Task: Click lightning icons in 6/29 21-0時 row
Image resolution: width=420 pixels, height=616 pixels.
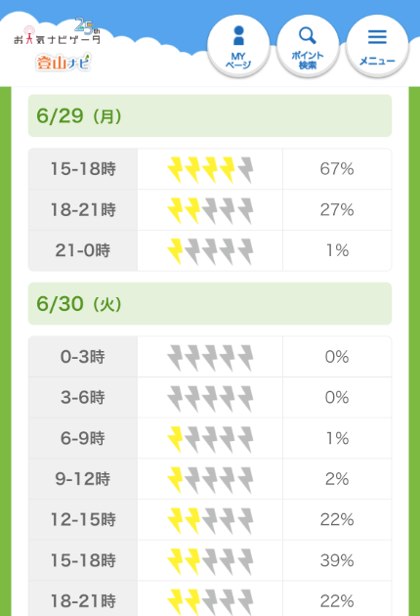Action: coord(210,250)
